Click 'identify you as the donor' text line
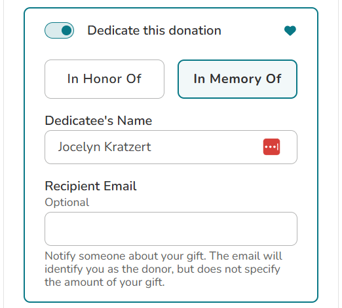 (x=109, y=269)
